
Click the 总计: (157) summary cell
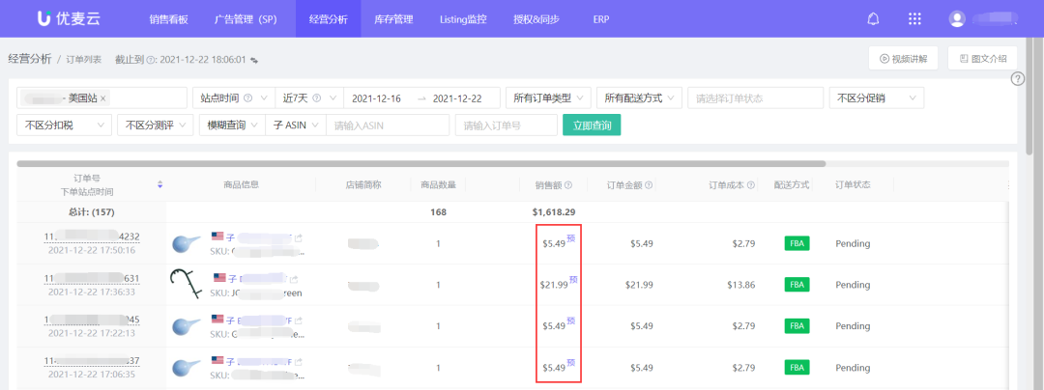92,212
